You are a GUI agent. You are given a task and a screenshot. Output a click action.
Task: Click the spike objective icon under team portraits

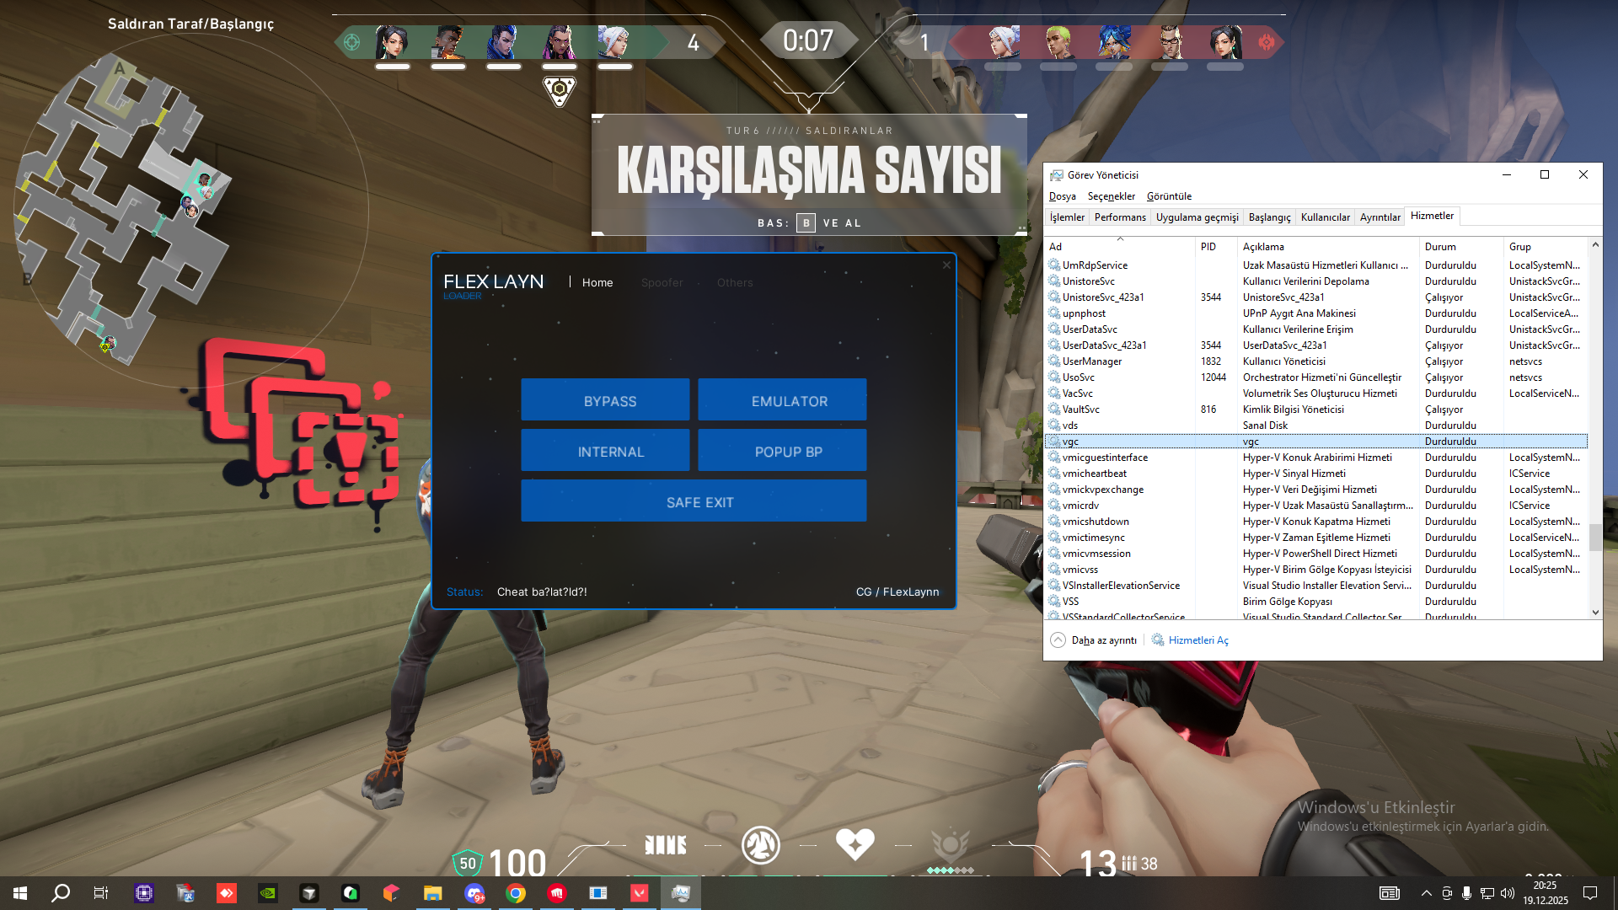(x=560, y=90)
